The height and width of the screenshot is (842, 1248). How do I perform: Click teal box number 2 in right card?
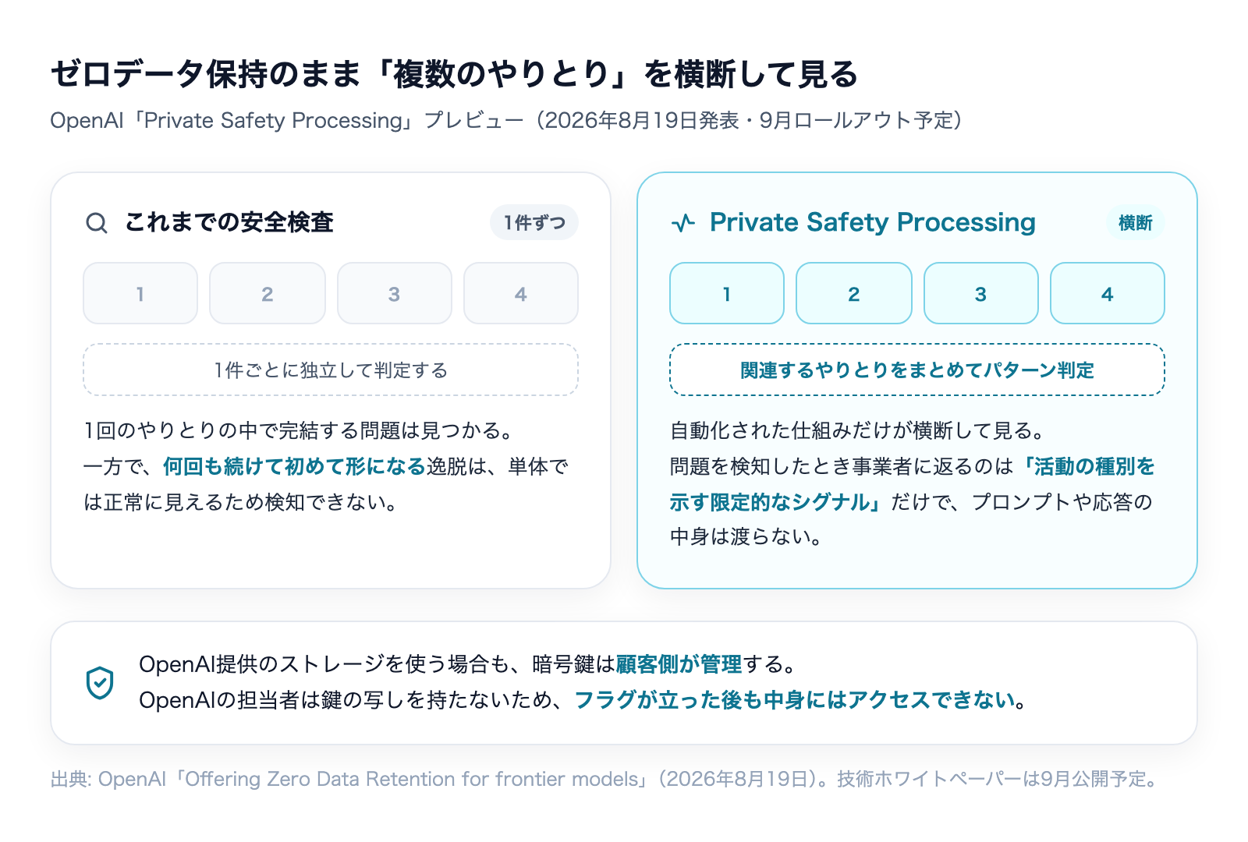[x=854, y=293]
